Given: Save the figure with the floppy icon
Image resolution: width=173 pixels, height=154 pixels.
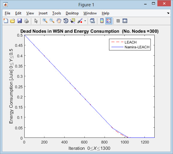Looking at the screenshot, I should tap(20, 21).
